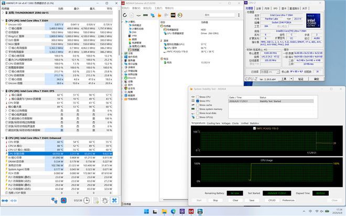Open CPU-Z 工具 tools dropdown arrow

[291, 79]
